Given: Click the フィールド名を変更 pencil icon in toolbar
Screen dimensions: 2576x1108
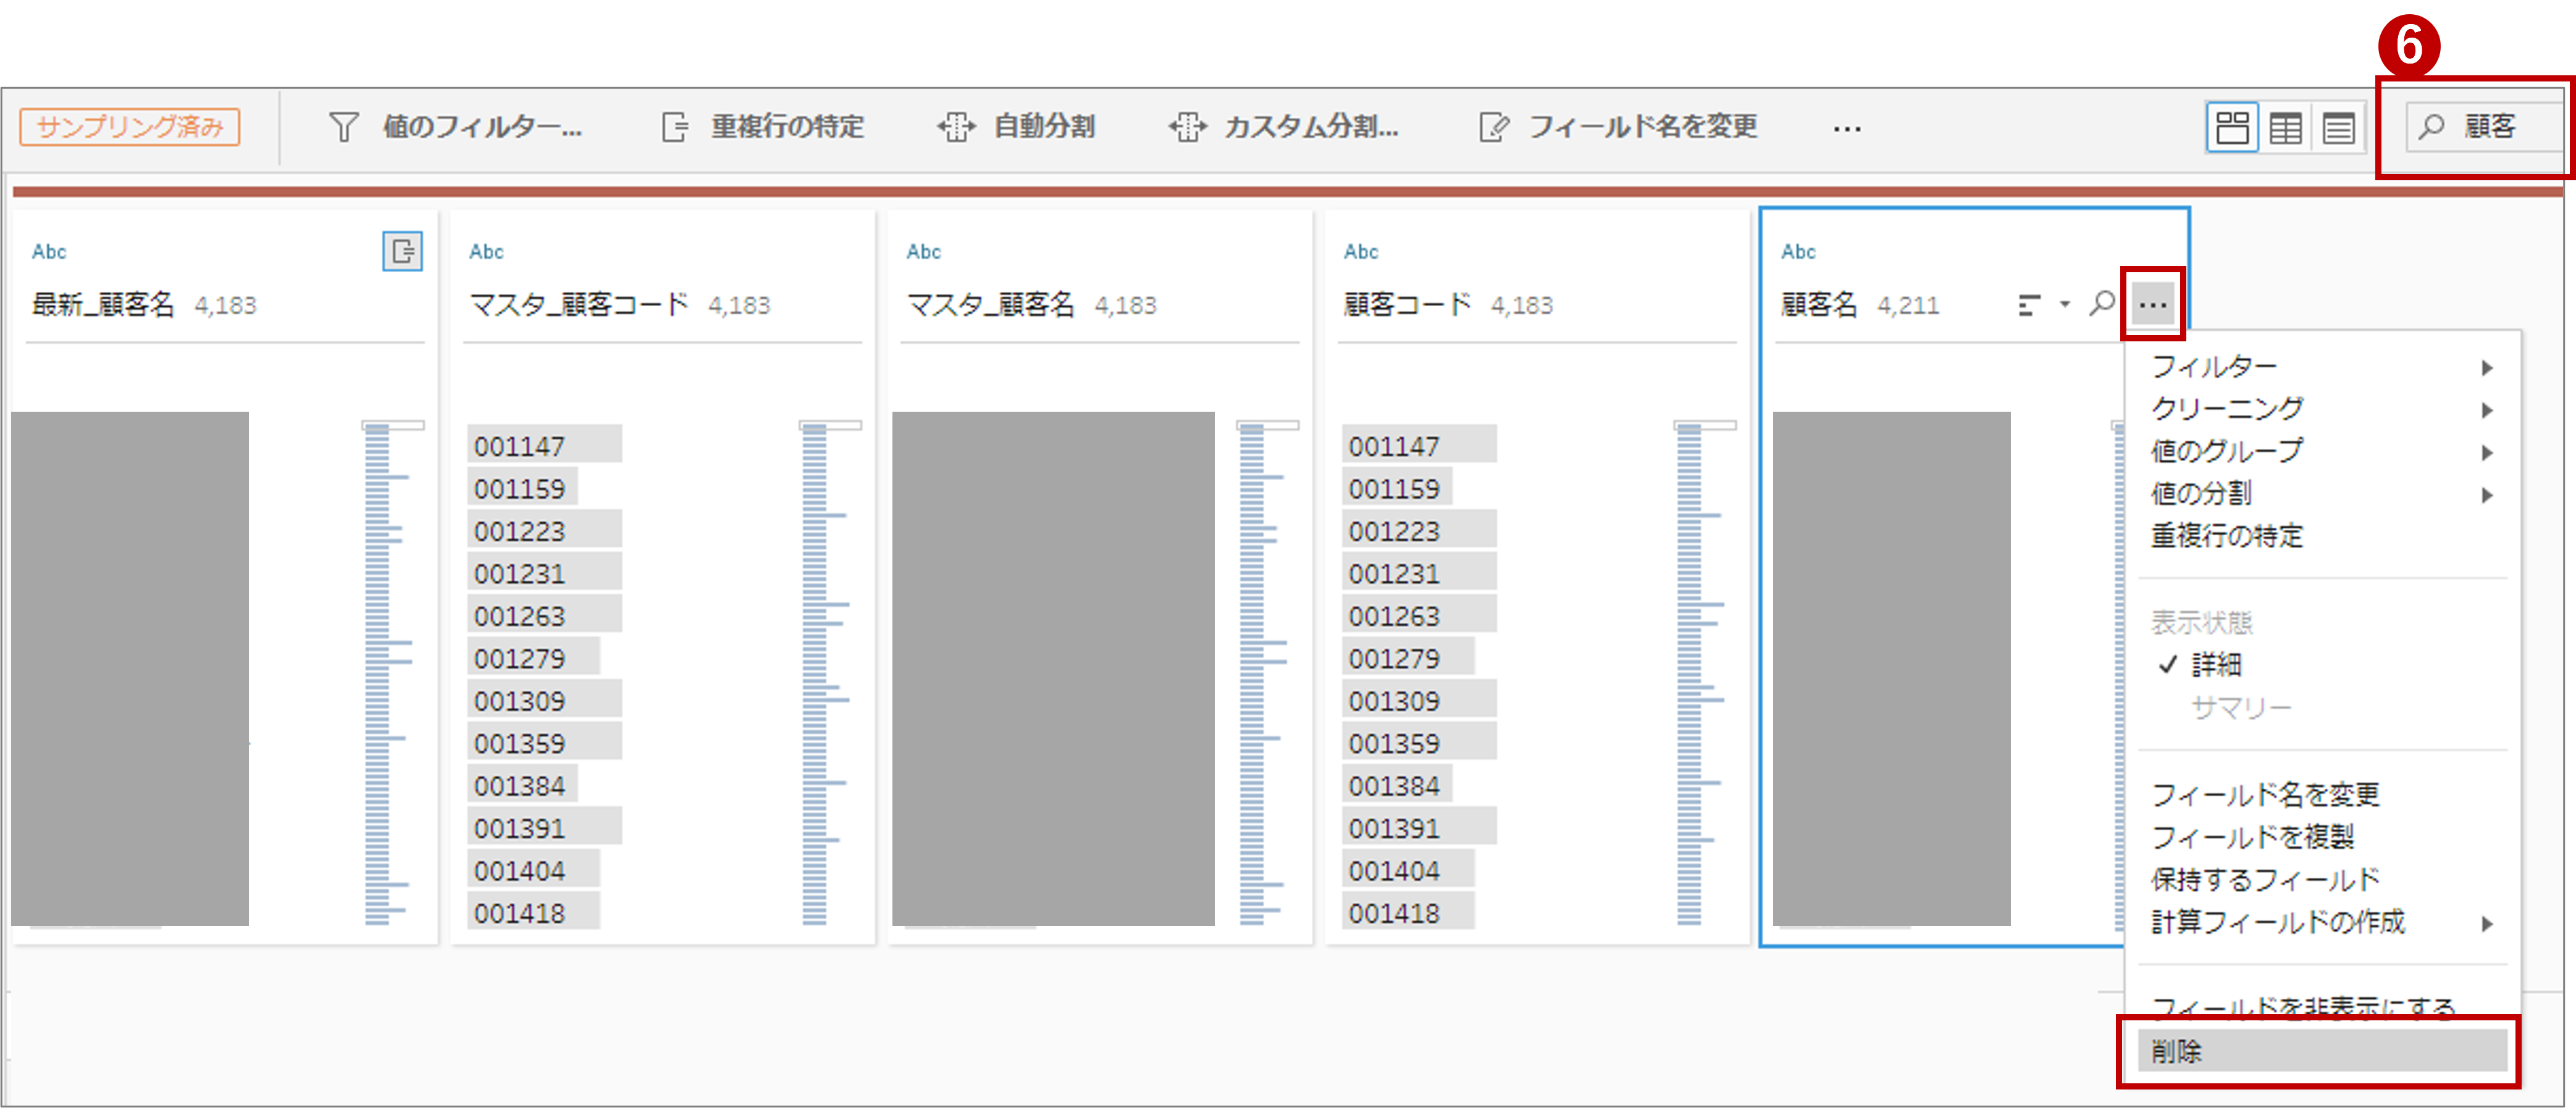Looking at the screenshot, I should pyautogui.click(x=1494, y=127).
